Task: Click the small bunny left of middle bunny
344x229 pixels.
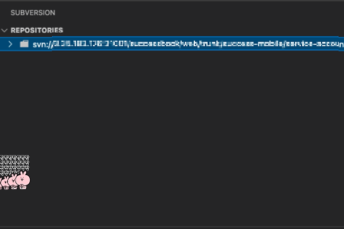Action: [x=6, y=181]
